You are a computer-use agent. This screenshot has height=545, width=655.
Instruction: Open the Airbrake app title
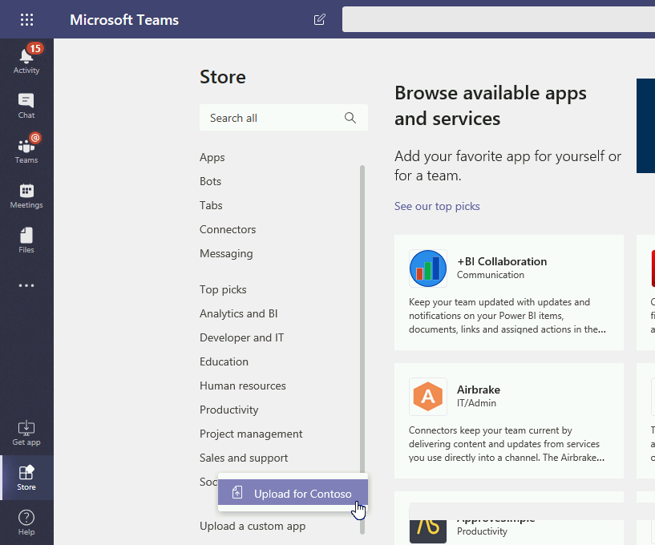[479, 390]
